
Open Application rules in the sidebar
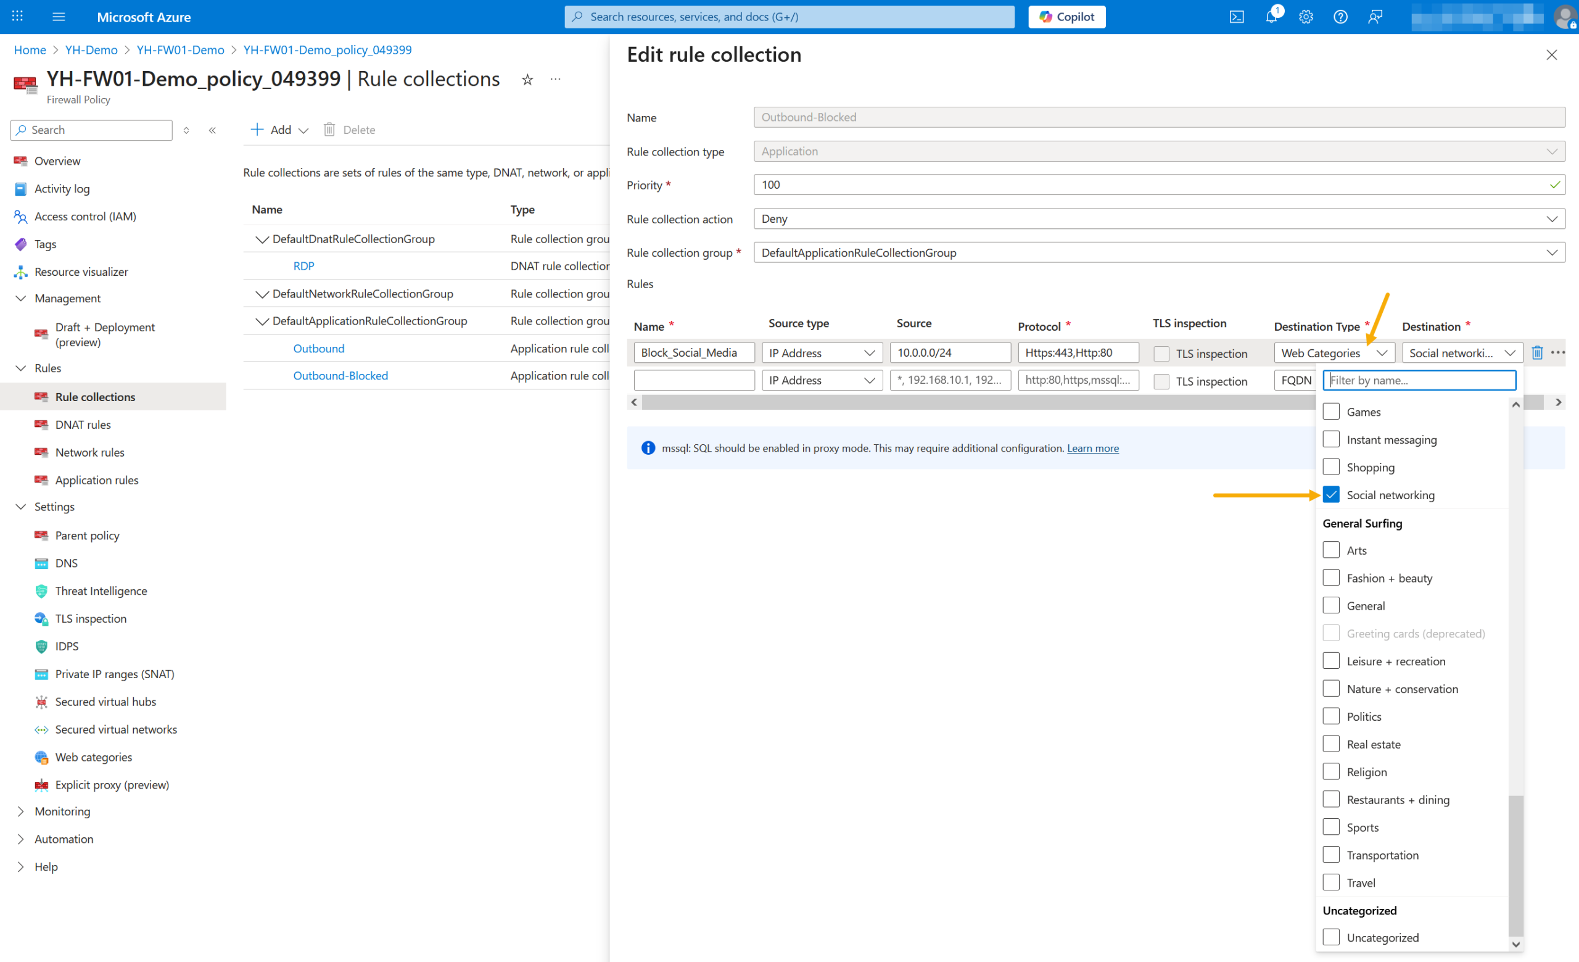click(x=96, y=480)
